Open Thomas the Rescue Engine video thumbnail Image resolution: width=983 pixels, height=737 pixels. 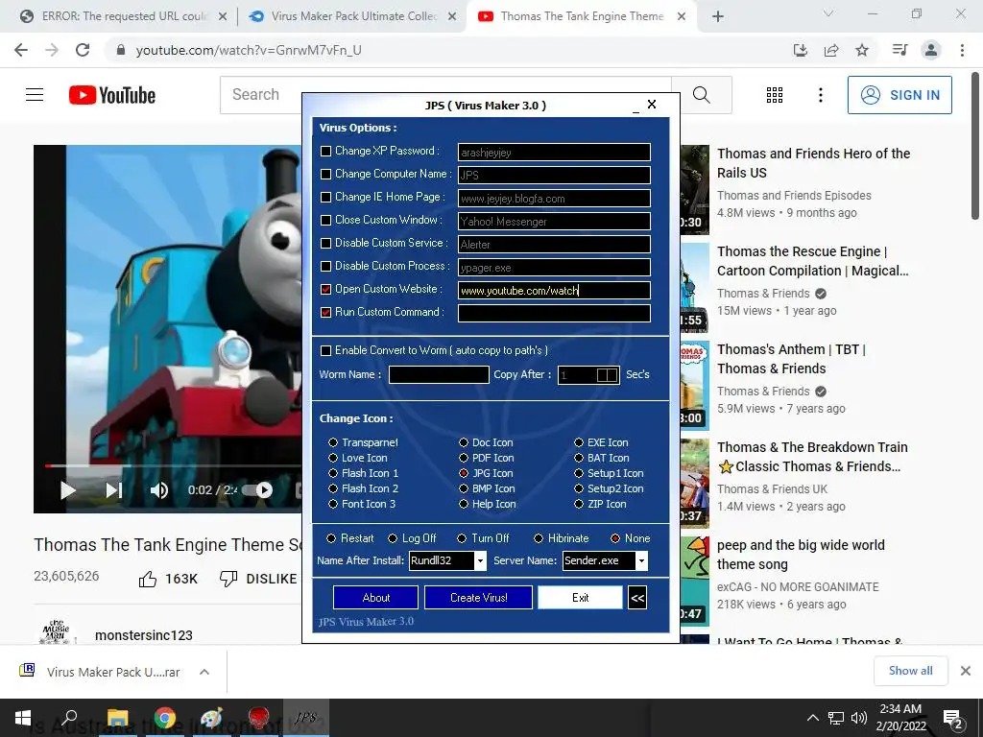[695, 288]
